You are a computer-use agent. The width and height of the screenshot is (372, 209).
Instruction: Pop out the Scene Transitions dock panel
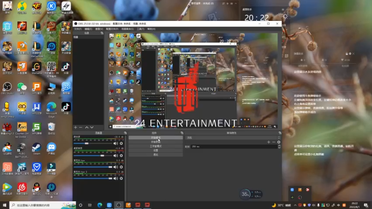(280, 133)
